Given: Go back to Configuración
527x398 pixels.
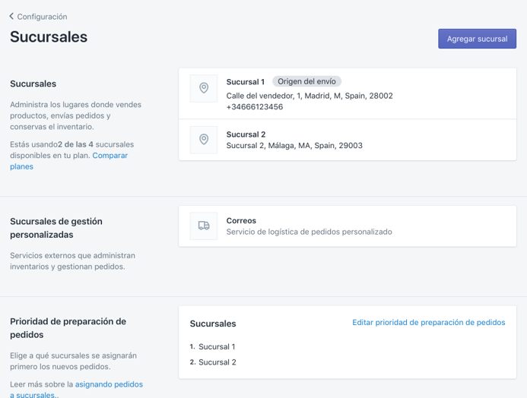Looking at the screenshot, I should [x=42, y=16].
